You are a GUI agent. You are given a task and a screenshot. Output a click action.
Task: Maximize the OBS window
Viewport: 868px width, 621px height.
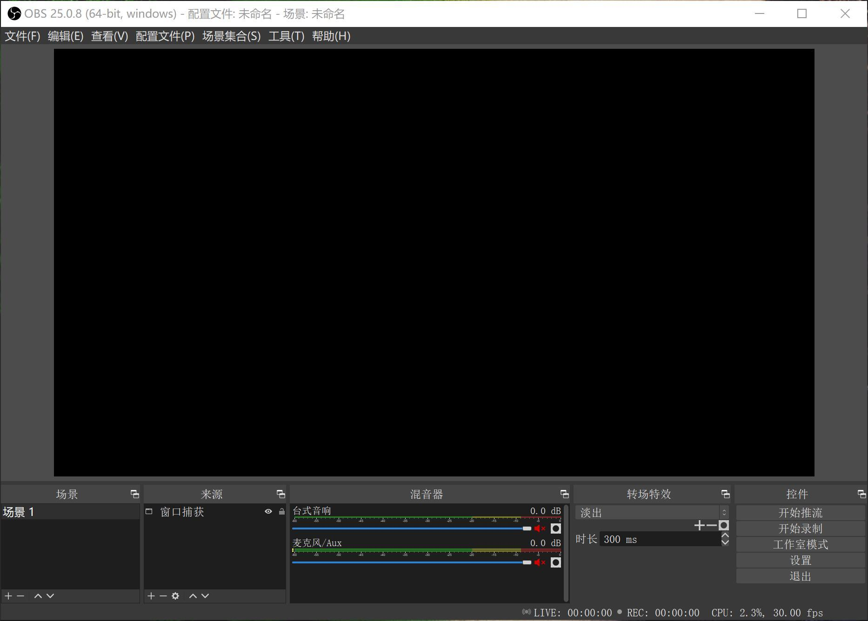click(802, 13)
